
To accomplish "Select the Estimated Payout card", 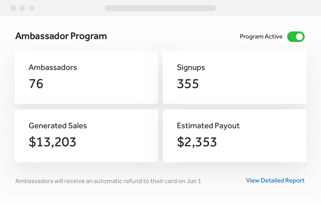I will pyautogui.click(x=234, y=136).
